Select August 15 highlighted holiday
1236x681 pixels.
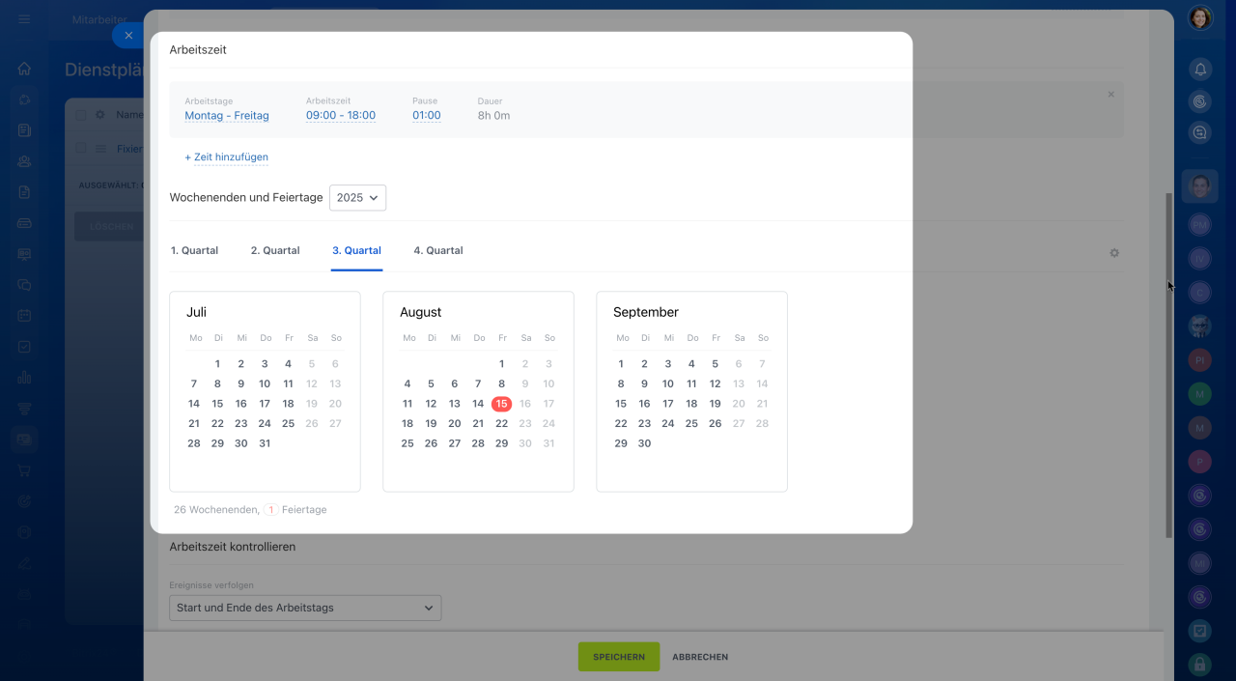[501, 404]
